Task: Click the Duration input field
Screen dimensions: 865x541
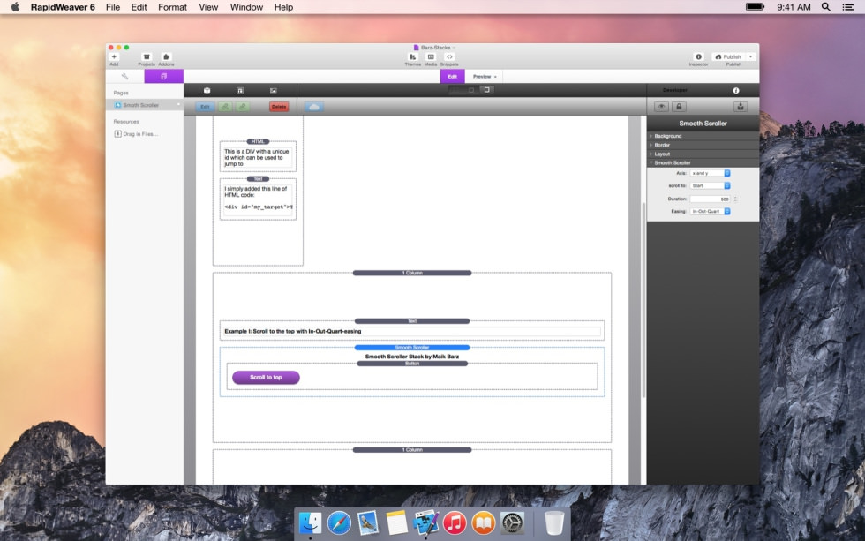Action: click(710, 199)
